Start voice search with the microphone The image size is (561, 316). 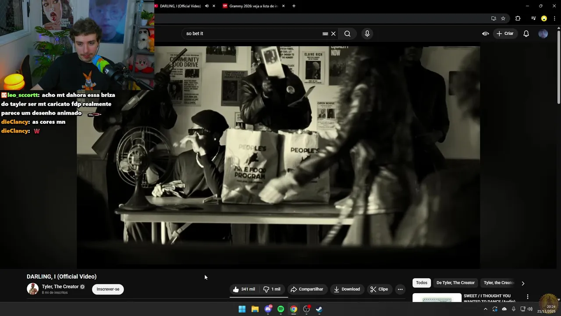coord(367,34)
